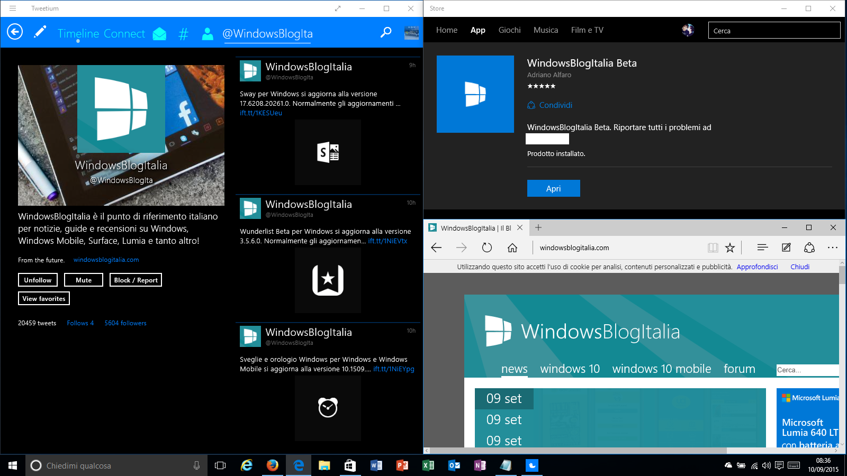Close the WindowsBlogItalia Edge tab
Screen dimensions: 847x476
[520, 227]
